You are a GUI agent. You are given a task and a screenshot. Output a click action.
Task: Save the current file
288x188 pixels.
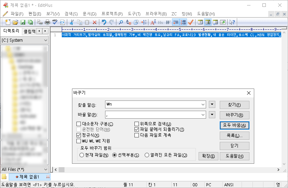23,22
